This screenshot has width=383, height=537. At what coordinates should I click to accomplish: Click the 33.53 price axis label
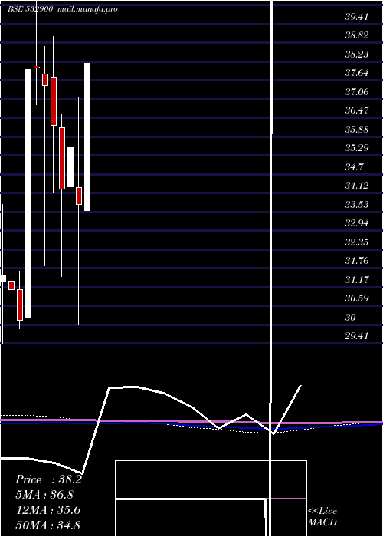[x=357, y=205]
